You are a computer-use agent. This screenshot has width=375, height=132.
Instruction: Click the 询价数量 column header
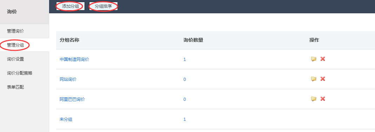coord(193,40)
